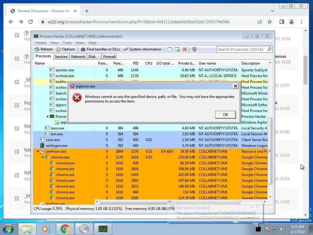Switch to the Services tab
The image size is (313, 235).
(x=61, y=57)
